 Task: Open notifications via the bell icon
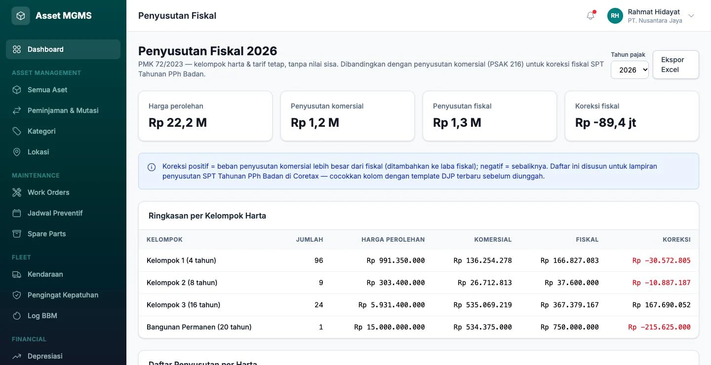(x=591, y=16)
